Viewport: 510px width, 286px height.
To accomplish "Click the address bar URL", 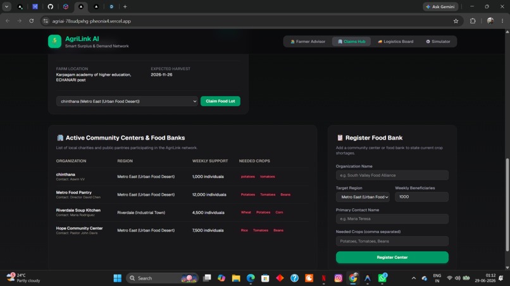I will (91, 21).
